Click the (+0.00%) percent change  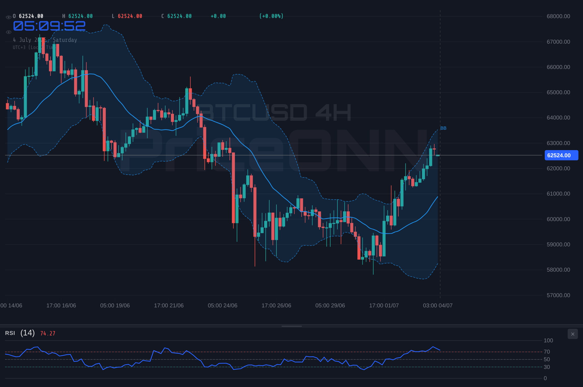271,16
